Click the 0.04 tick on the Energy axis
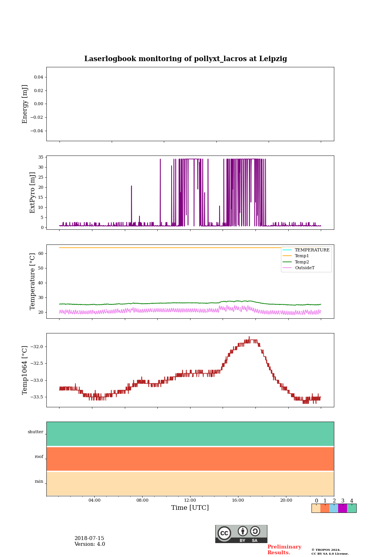Image resolution: width=371 pixels, height=557 pixels. [x=39, y=77]
